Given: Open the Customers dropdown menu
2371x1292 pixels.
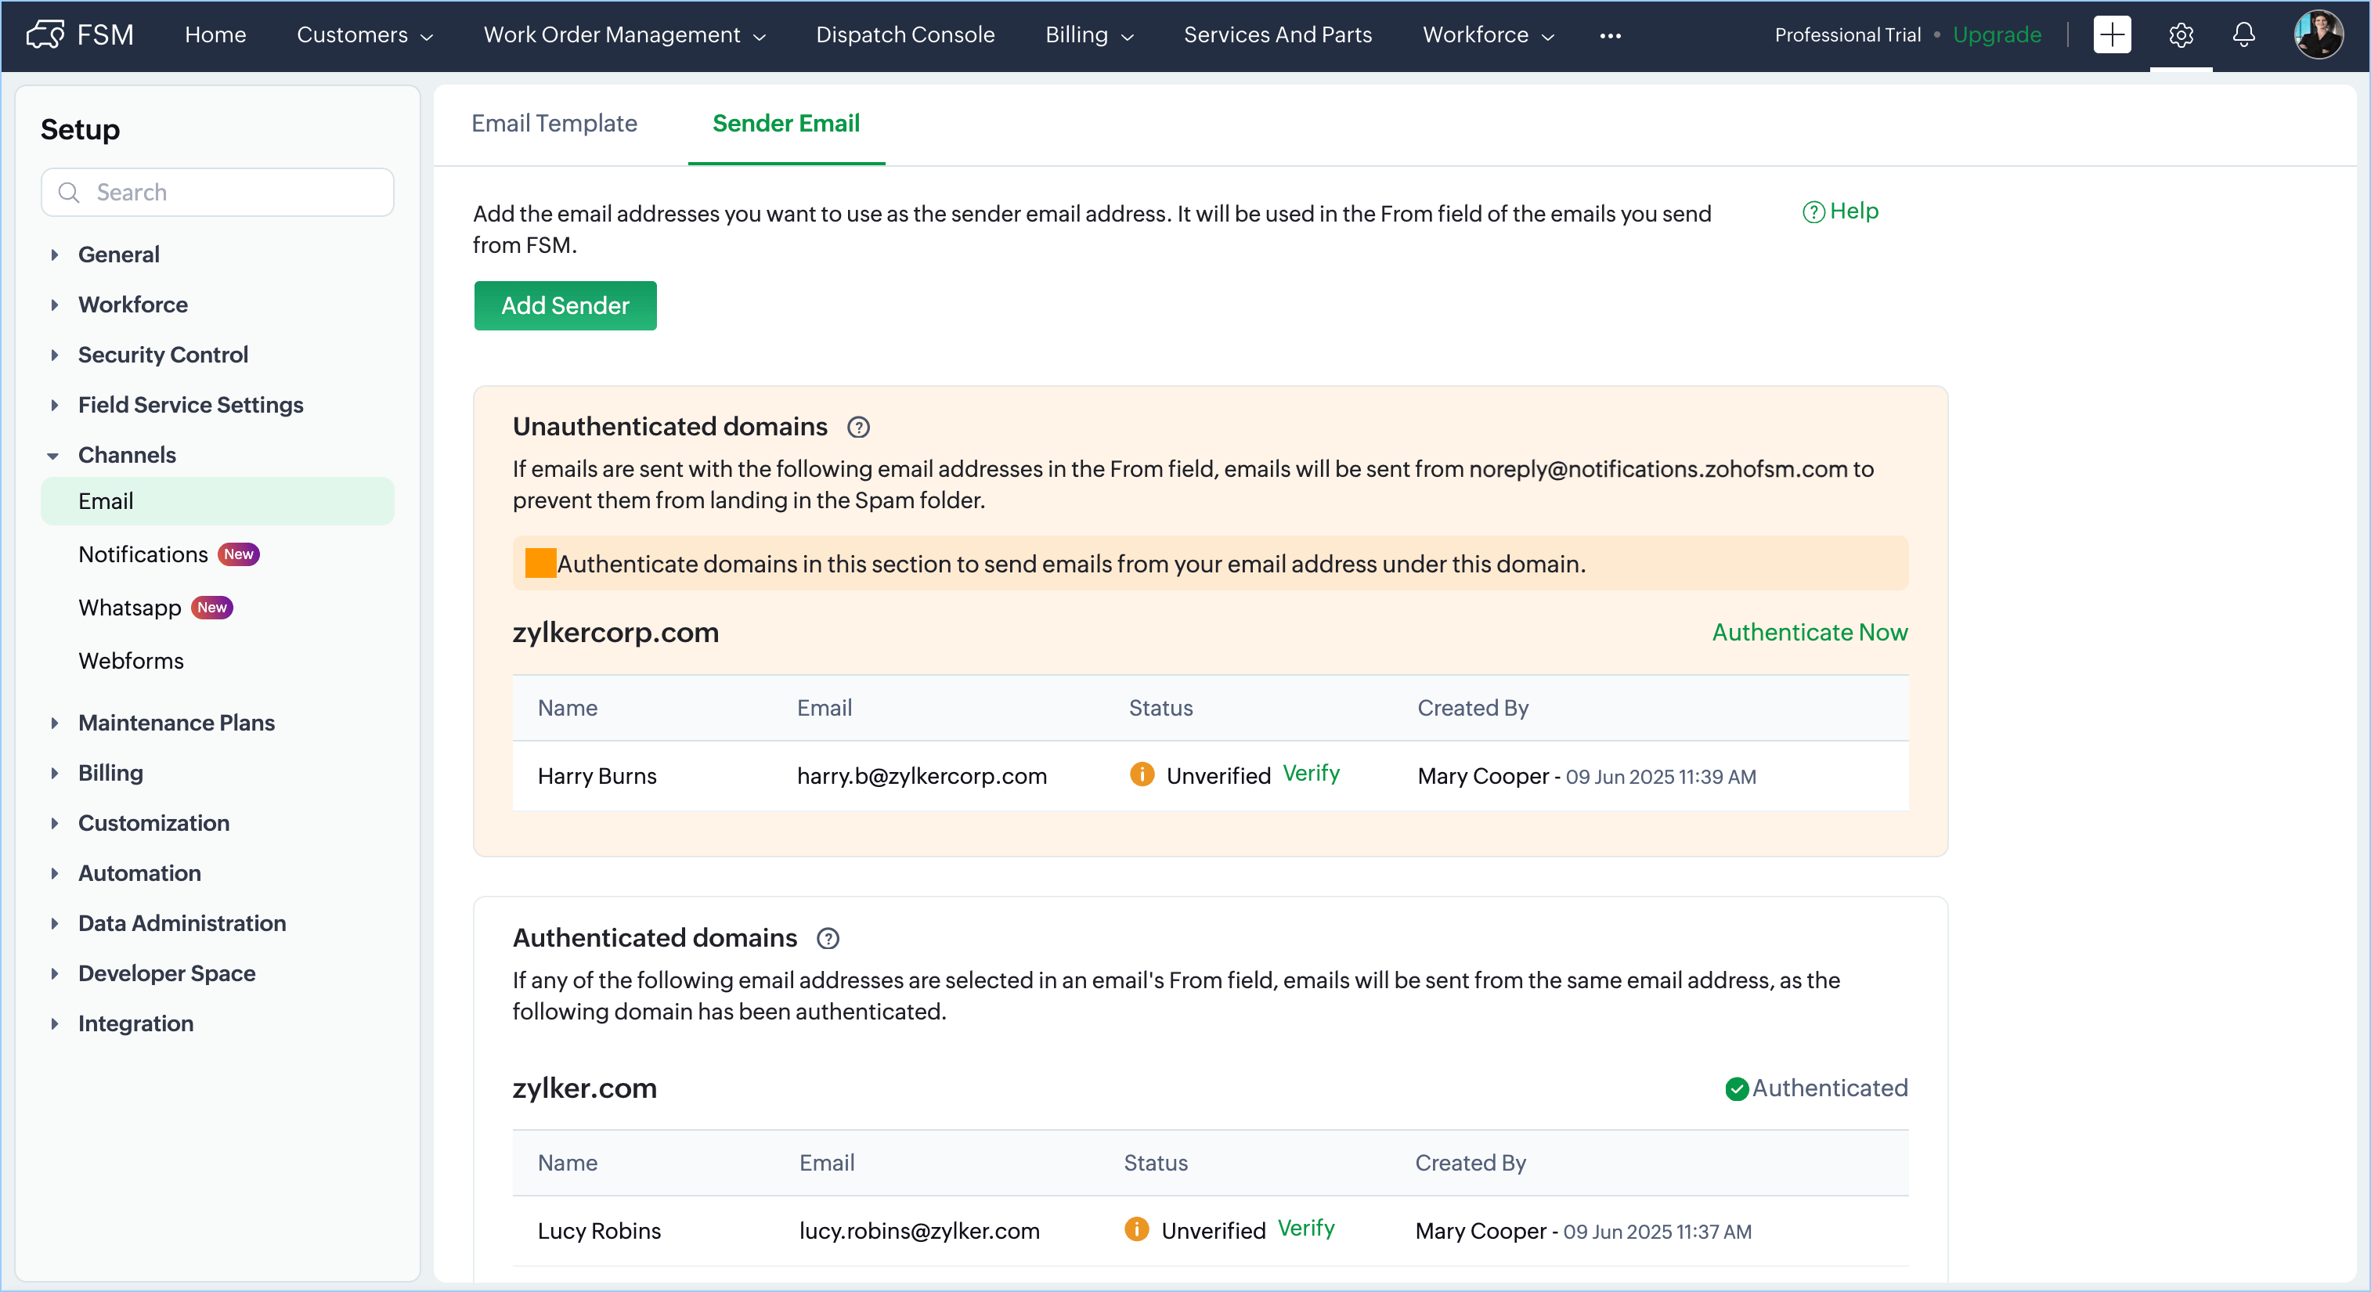Looking at the screenshot, I should 364,35.
